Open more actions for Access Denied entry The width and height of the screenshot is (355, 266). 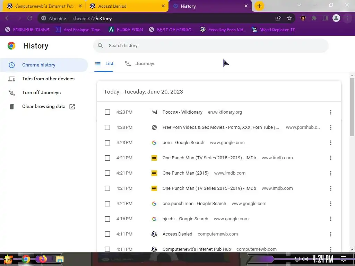(330, 234)
